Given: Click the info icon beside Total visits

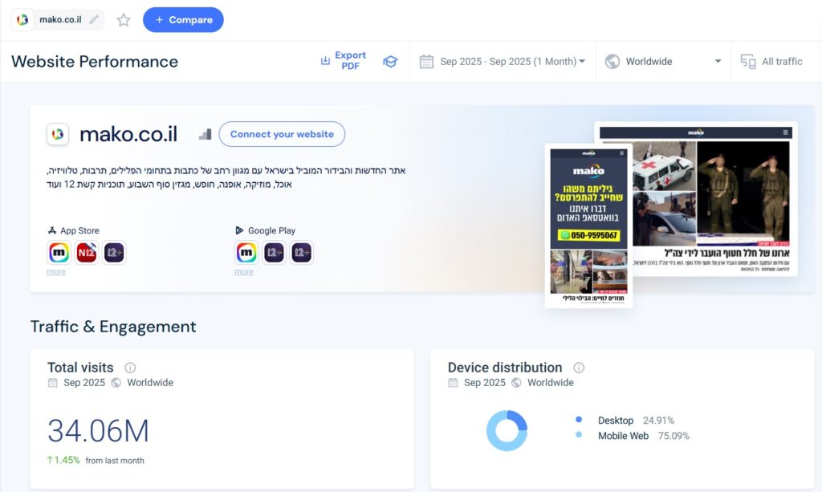Looking at the screenshot, I should point(130,368).
